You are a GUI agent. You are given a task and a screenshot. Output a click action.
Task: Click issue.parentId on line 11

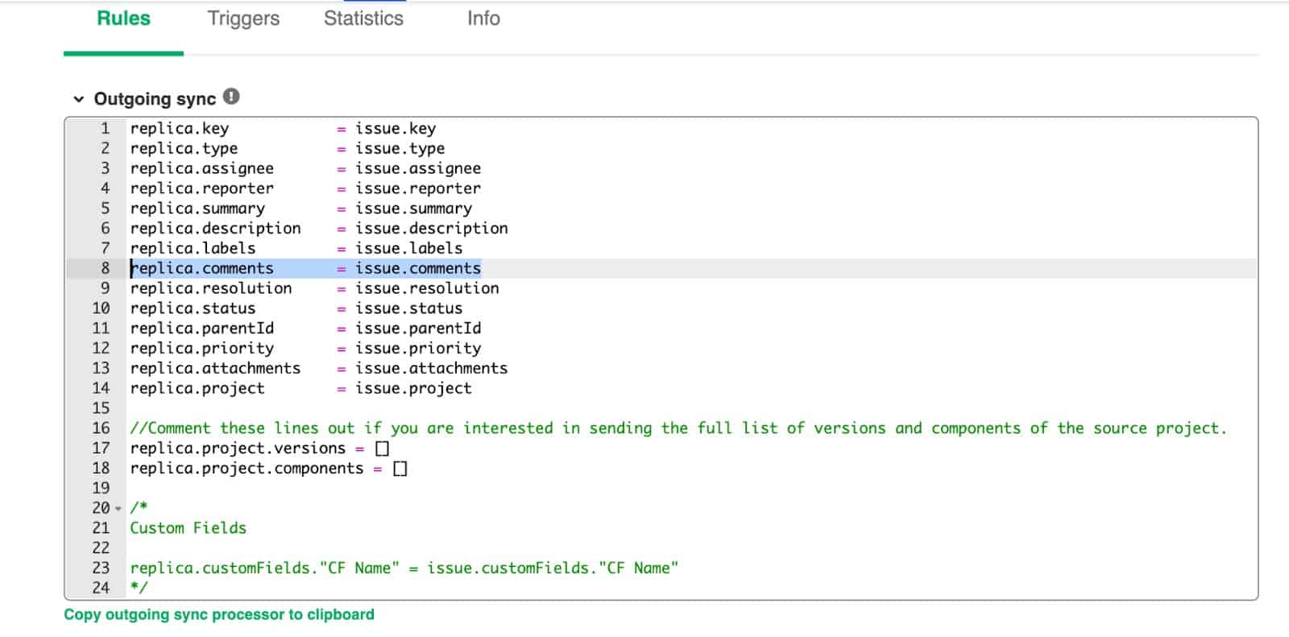tap(418, 329)
